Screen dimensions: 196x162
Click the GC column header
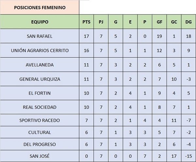(x=174, y=22)
